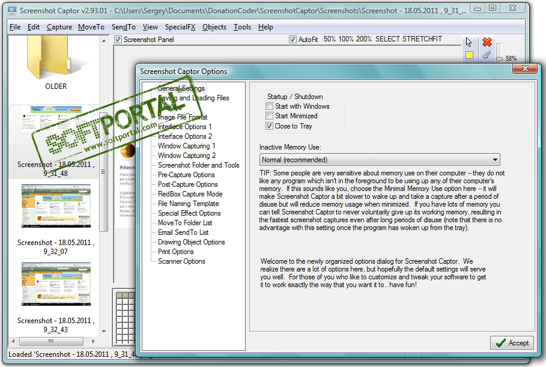Click the Accept button
Screen dimensions: 546x367
[x=512, y=342]
